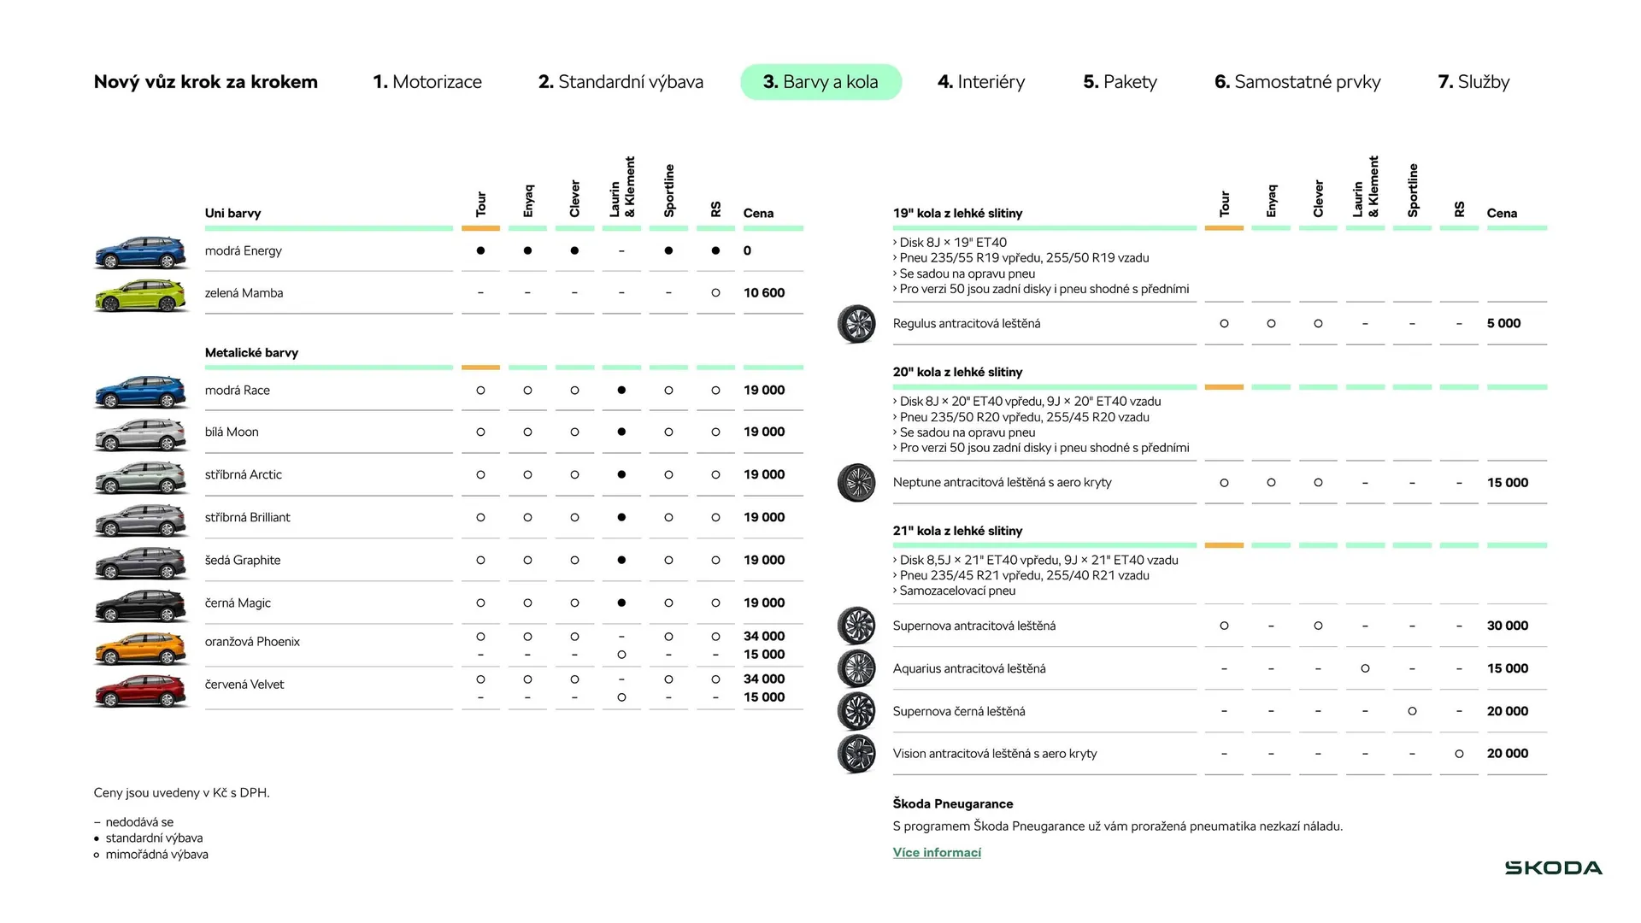
Task: Click the 19" kola z lehké slitiny heading
Action: 957,213
